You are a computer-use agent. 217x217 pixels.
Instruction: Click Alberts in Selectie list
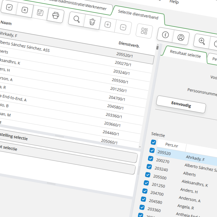pyautogui.click(x=189, y=174)
